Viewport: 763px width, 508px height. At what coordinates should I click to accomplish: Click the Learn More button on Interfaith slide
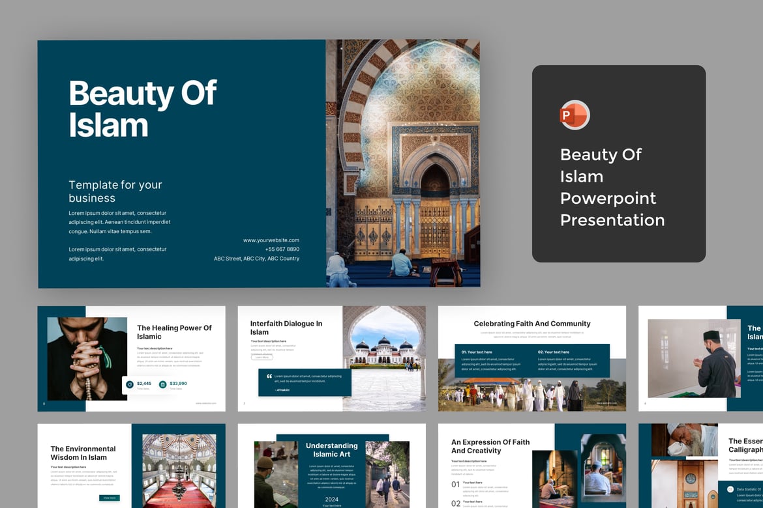[x=262, y=358]
